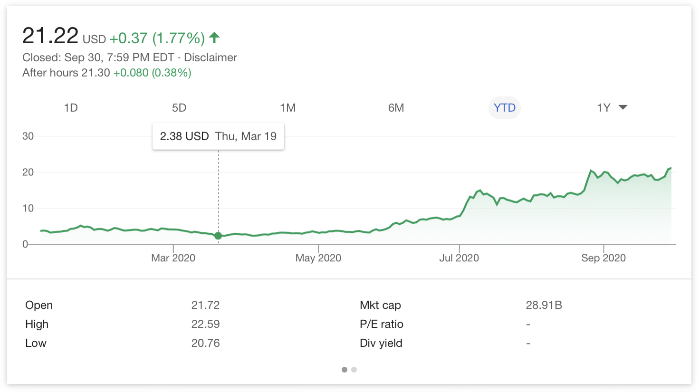Switch to the 1D chart view
This screenshot has width=699, height=392.
tap(70, 108)
